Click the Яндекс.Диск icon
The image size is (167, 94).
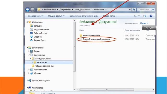(31, 40)
